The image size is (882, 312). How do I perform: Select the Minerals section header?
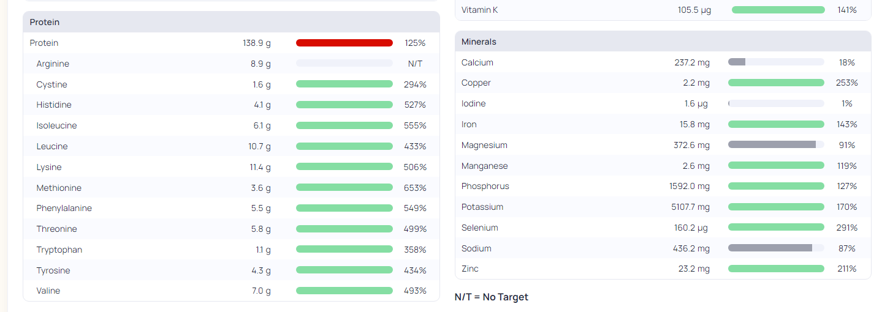pos(663,42)
